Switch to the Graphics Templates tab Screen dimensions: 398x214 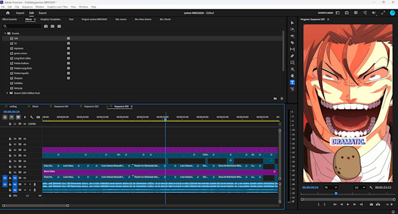coord(50,19)
